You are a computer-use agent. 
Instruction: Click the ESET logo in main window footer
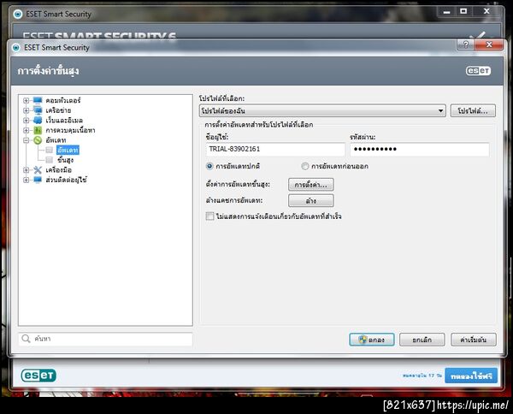pyautogui.click(x=38, y=376)
